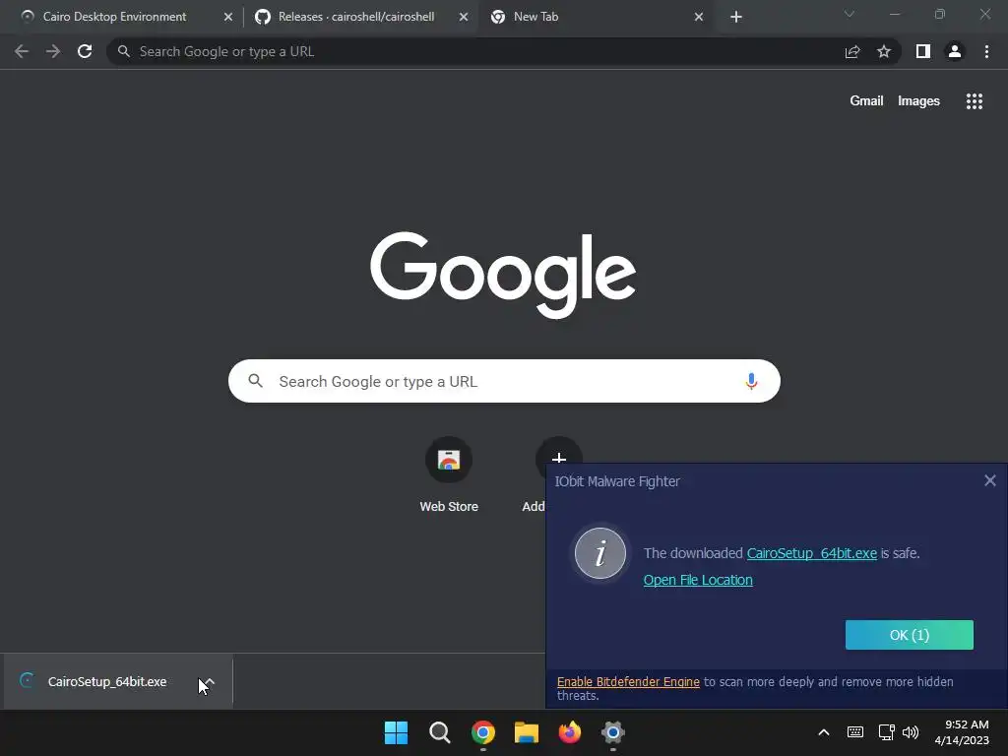The image size is (1008, 756).
Task: Open tab search dropdown arrow
Action: point(850,14)
